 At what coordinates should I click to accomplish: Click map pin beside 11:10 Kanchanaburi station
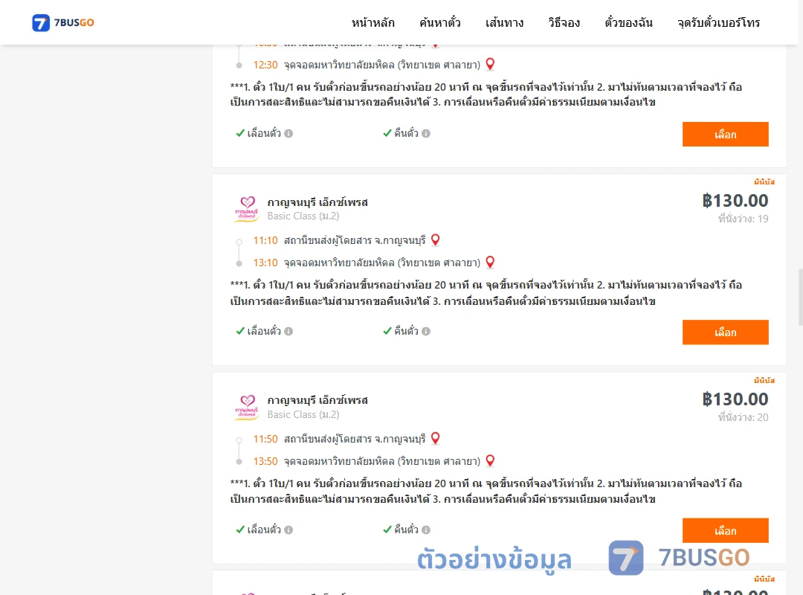point(435,239)
